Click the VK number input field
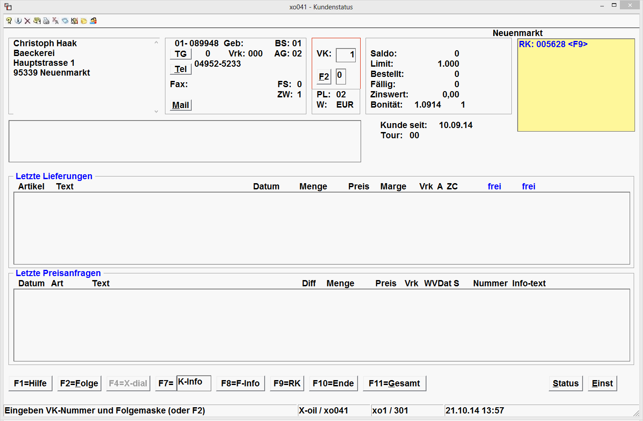This screenshot has width=643, height=421. click(346, 55)
